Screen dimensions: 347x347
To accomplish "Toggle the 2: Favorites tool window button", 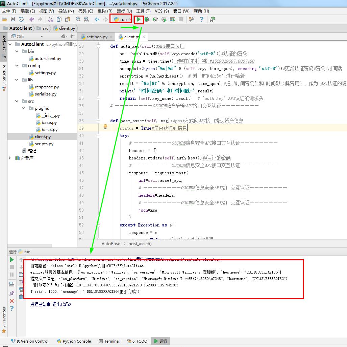I will (4, 320).
